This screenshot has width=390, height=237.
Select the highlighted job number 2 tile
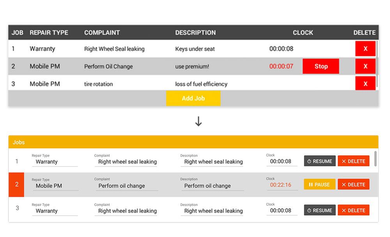[16, 184]
